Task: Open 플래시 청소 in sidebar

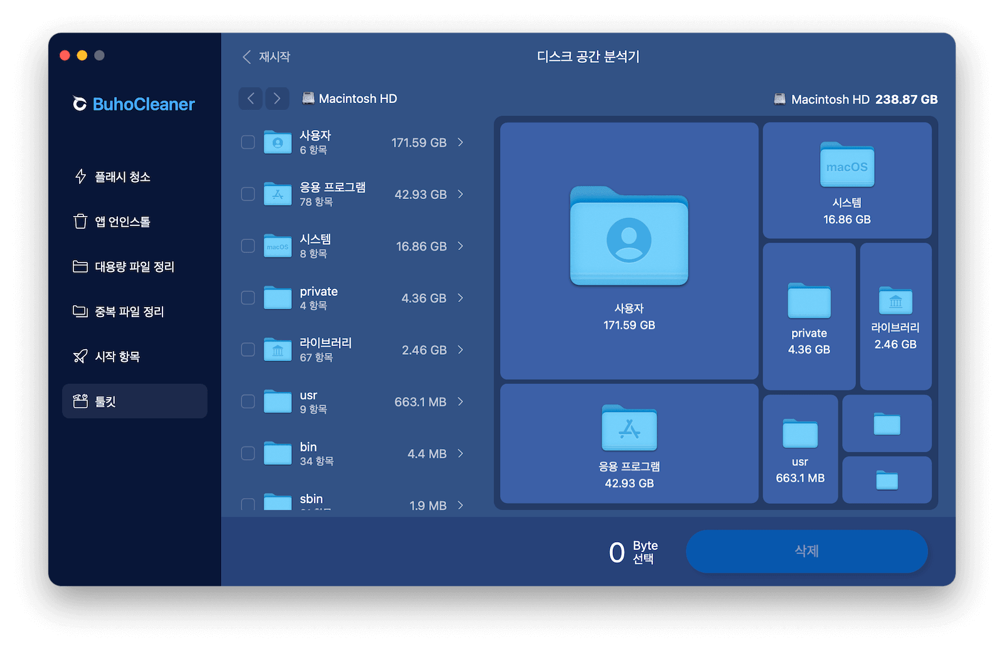Action: click(134, 176)
